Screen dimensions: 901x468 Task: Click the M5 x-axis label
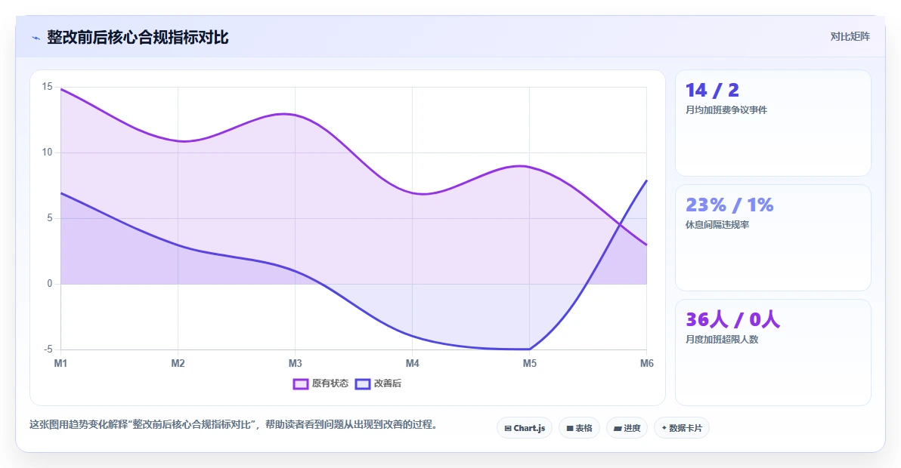pyautogui.click(x=529, y=363)
